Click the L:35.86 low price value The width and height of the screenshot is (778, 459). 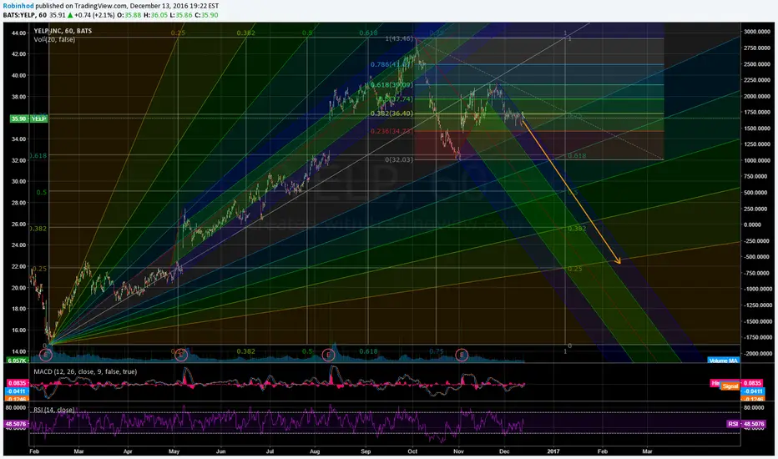tap(181, 15)
